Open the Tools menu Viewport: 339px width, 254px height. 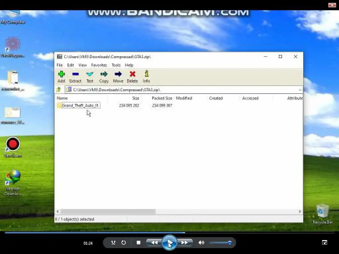pos(116,65)
